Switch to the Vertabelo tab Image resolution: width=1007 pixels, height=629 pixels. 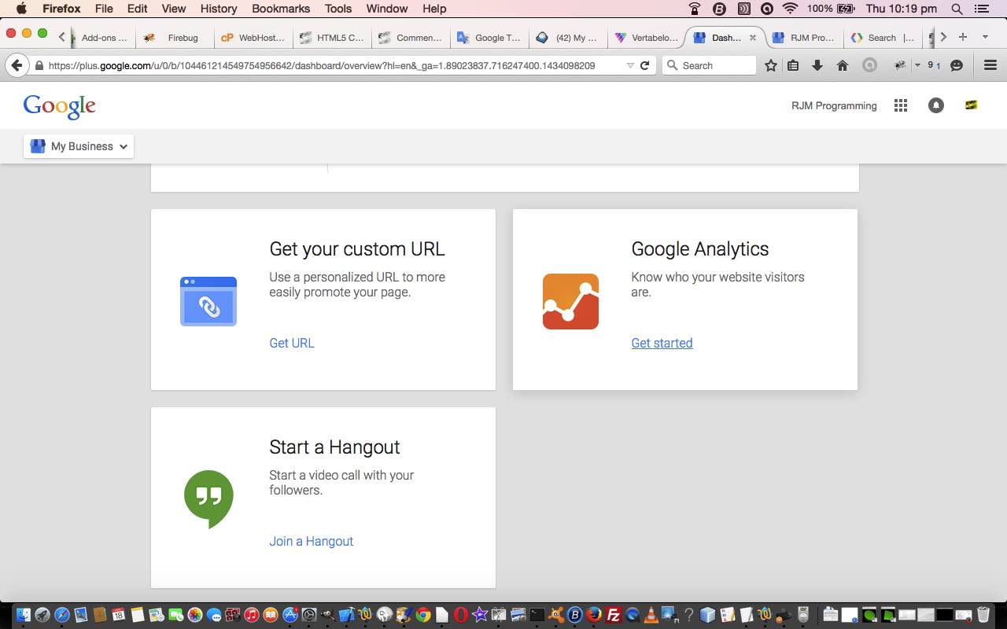(x=647, y=37)
